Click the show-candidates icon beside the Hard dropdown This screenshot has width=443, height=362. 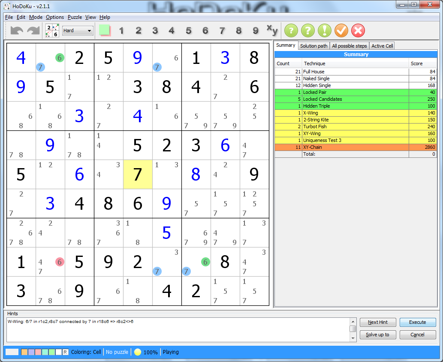tap(52, 31)
